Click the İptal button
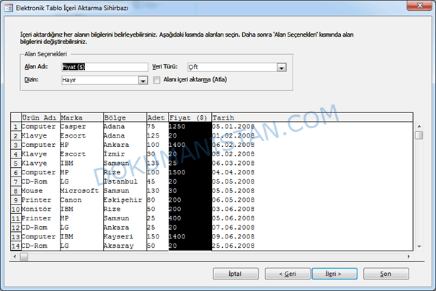The height and width of the screenshot is (291, 436). (236, 274)
